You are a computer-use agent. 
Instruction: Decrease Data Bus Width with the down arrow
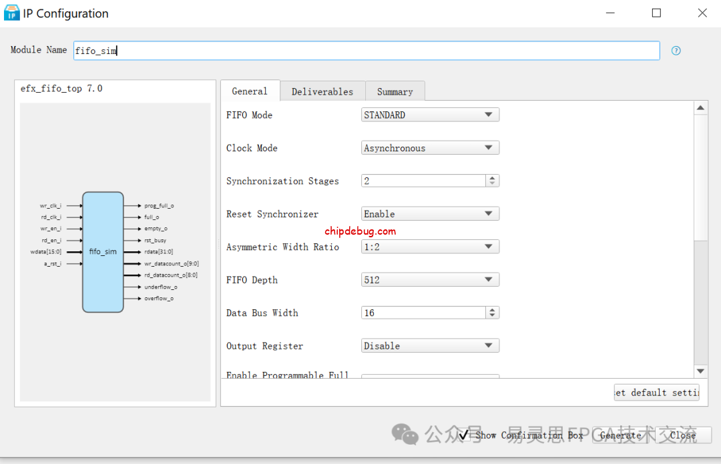492,315
